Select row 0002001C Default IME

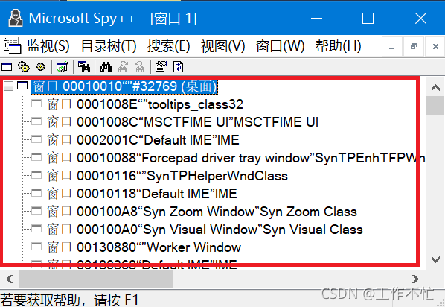tap(144, 140)
